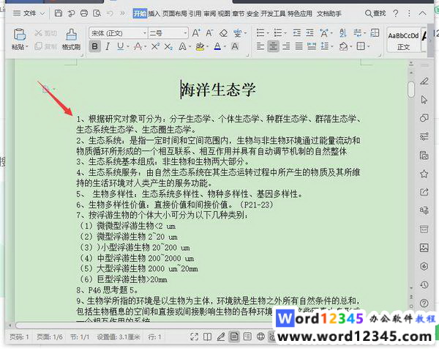Viewport: 439px width, 349px height.
Task: Open bullet list style dropdown
Action: click(268, 33)
